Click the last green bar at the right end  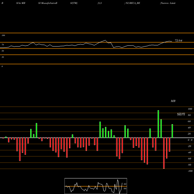[172, 131]
